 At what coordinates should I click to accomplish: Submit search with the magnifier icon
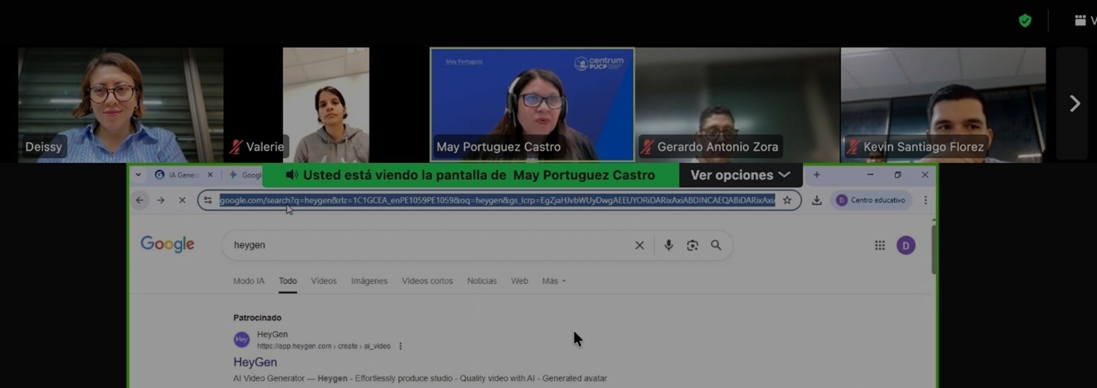(x=716, y=245)
